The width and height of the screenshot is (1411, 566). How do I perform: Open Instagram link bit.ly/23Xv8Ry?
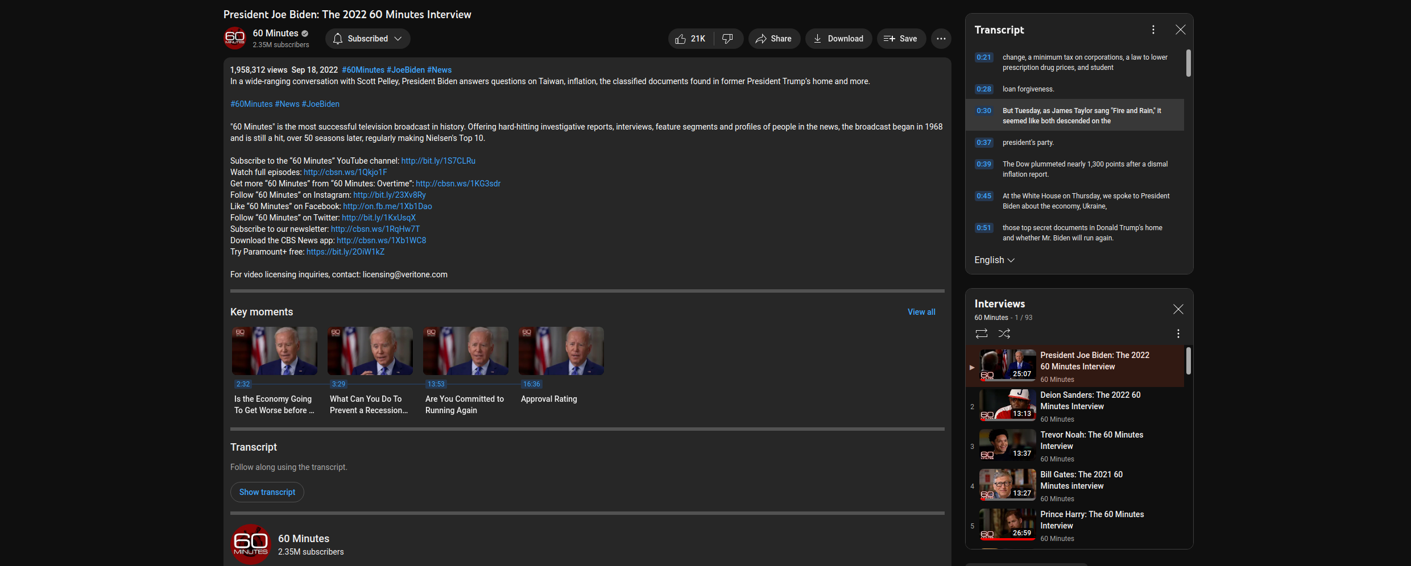tap(390, 195)
